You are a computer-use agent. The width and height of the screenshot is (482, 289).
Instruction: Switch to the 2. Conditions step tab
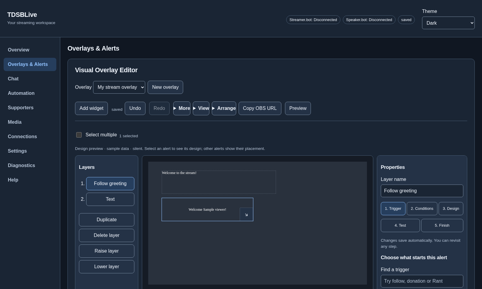[x=422, y=209]
